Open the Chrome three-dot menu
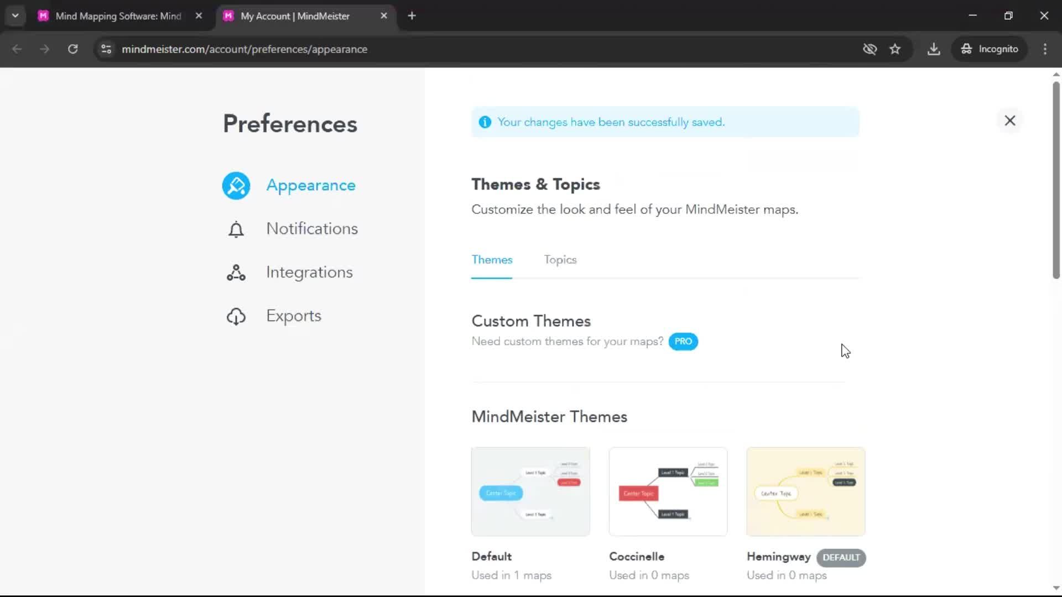Screen dimensions: 1062x597 point(1045,49)
